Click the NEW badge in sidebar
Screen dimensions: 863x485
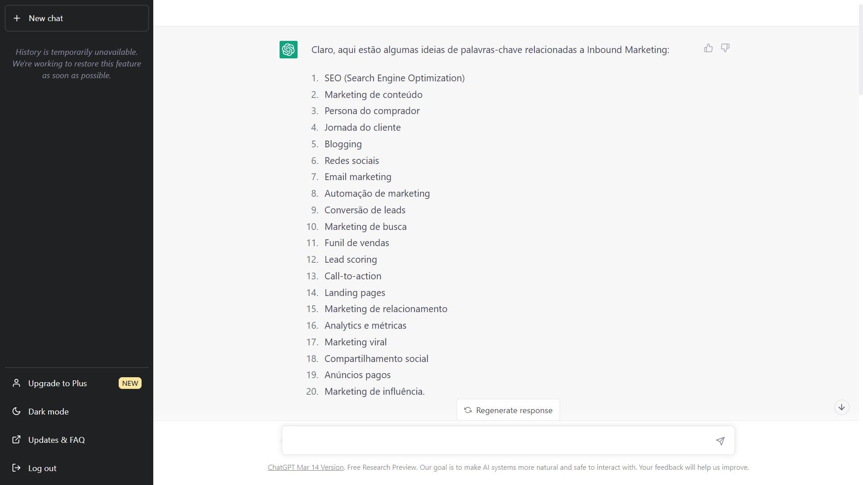click(x=130, y=383)
